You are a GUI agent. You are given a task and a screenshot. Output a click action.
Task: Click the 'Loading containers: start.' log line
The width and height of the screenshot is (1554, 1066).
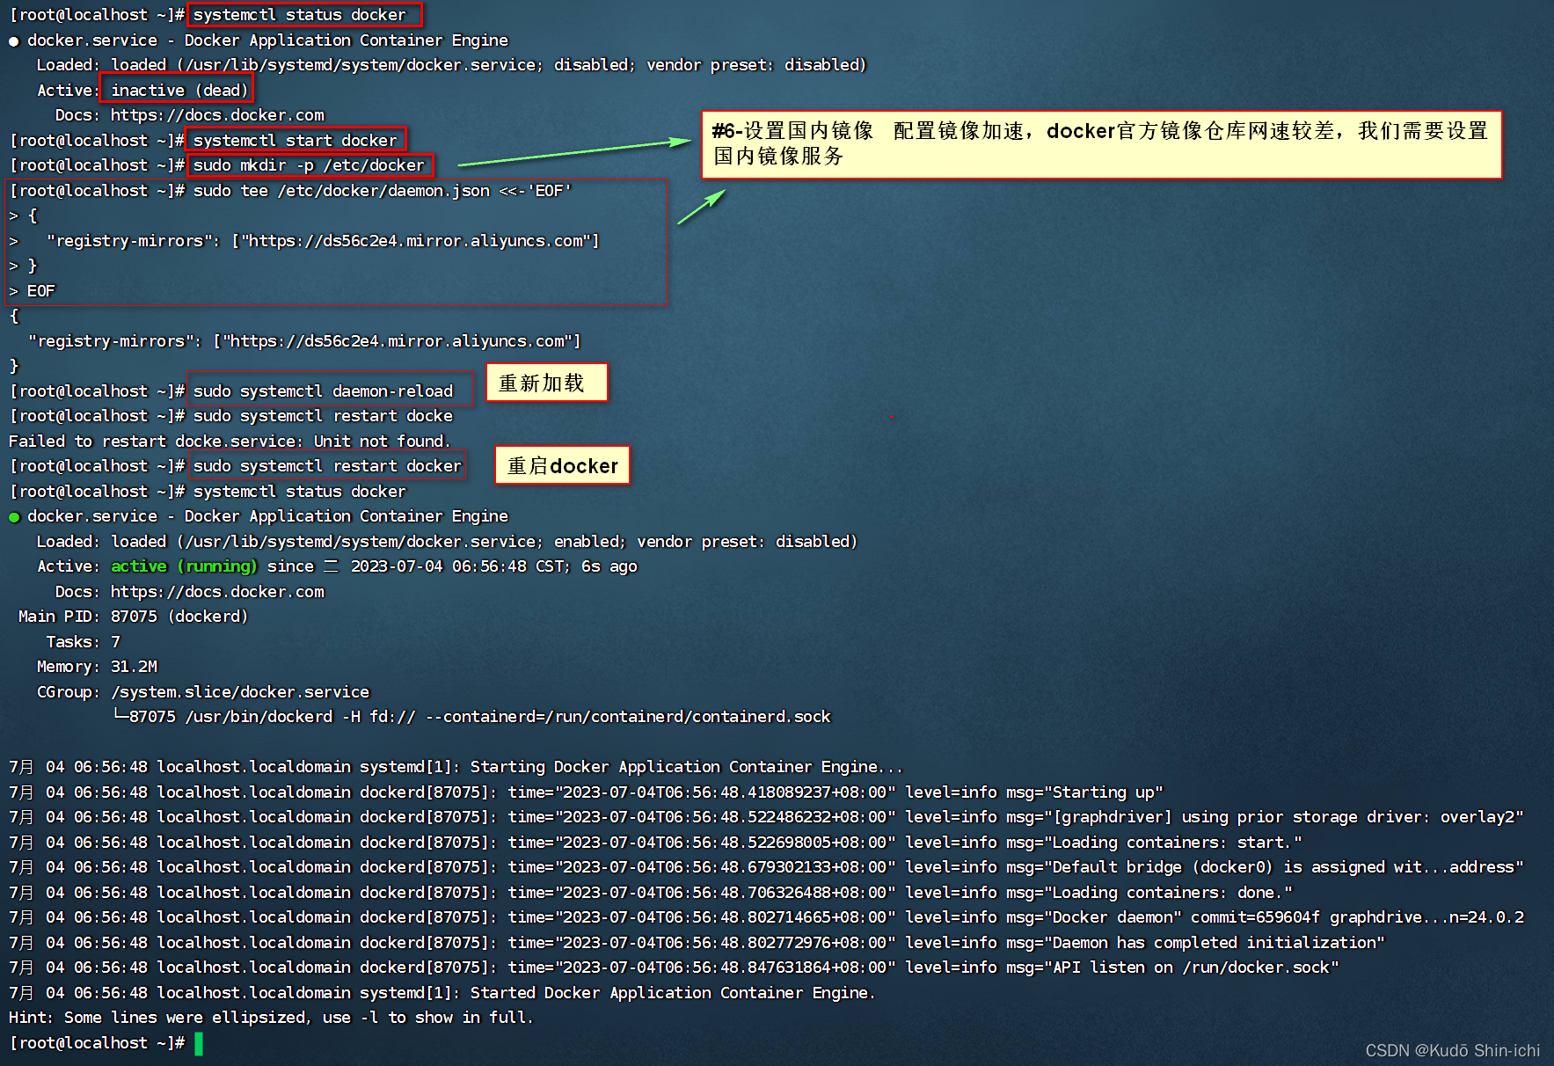point(655,842)
